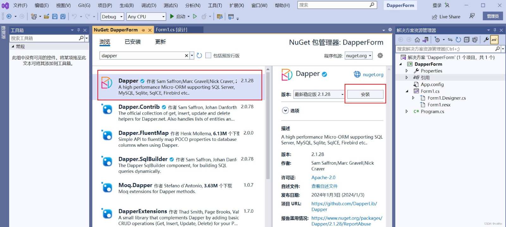Viewport: 506px width, 227px height.
Task: Open the 启动 start button dropdown arrow
Action: (x=188, y=16)
